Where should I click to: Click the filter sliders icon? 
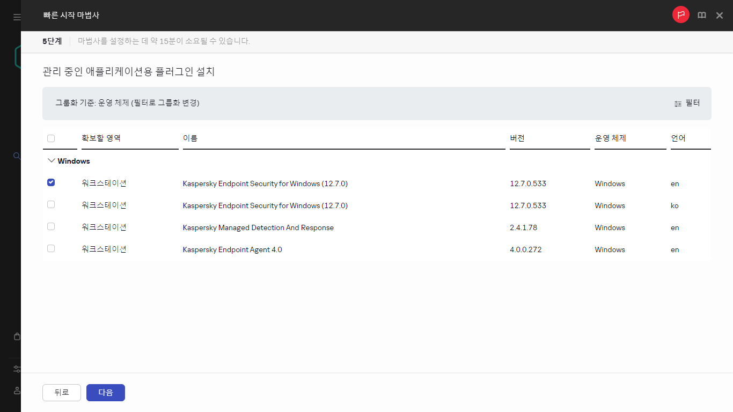[678, 104]
